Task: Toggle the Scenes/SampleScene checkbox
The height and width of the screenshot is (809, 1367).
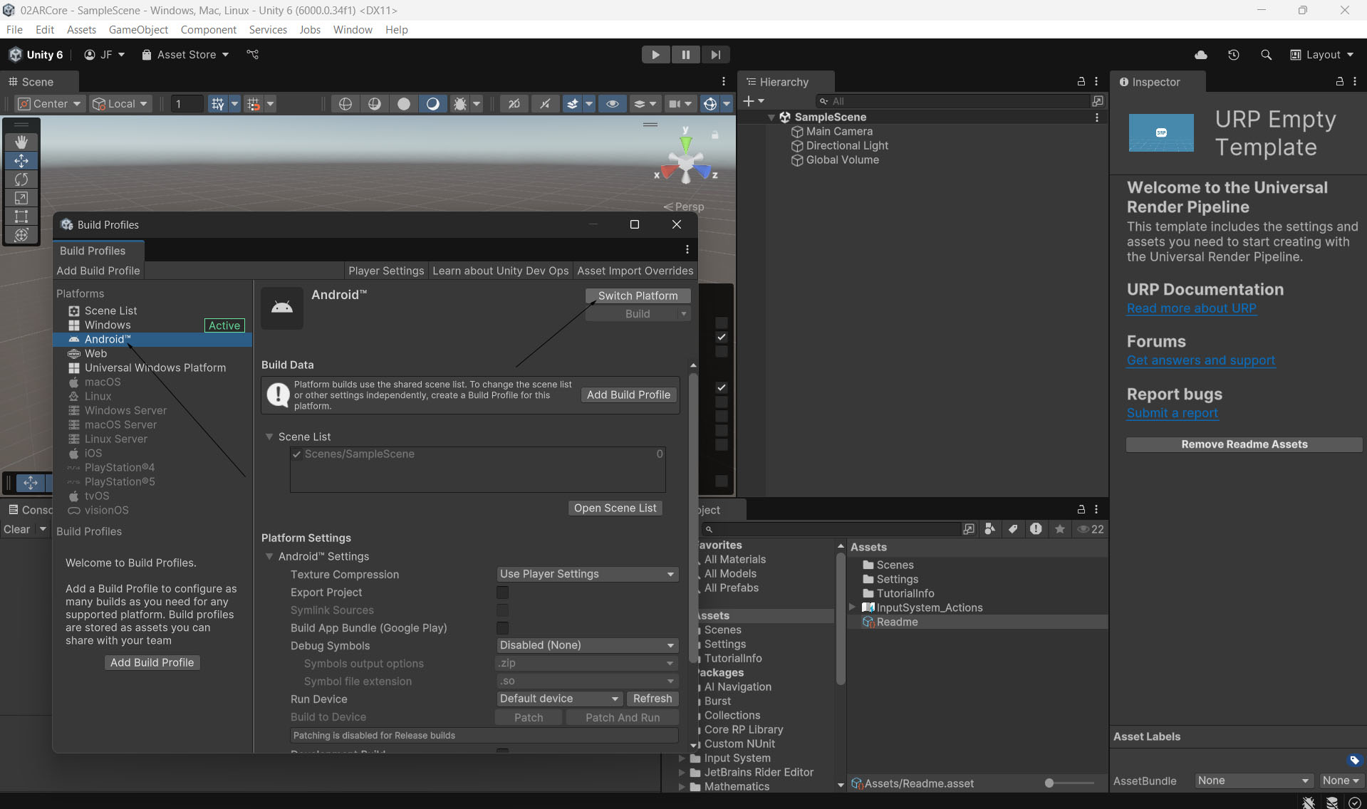Action: point(297,454)
